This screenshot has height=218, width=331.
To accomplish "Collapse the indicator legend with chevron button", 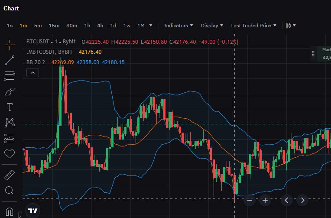I will click(x=33, y=73).
